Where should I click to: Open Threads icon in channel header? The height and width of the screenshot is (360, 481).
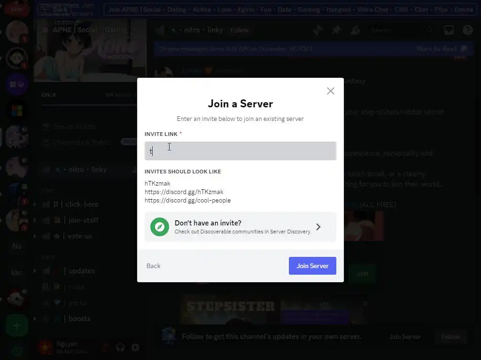318,30
